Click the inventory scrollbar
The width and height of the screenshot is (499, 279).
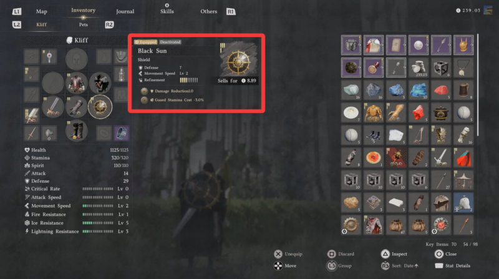[x=477, y=85]
